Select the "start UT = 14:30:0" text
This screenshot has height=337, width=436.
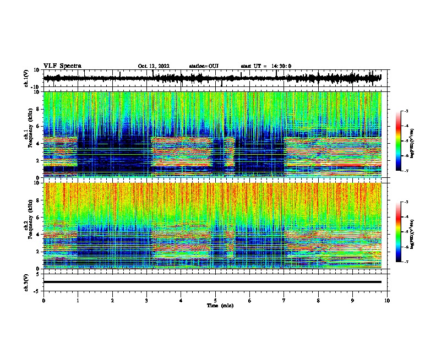[x=266, y=66]
